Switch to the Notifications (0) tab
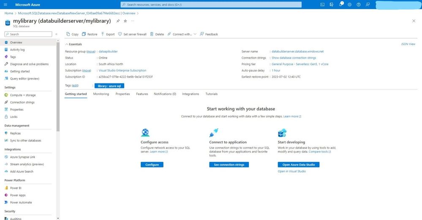This screenshot has width=422, height=220. (x=165, y=94)
